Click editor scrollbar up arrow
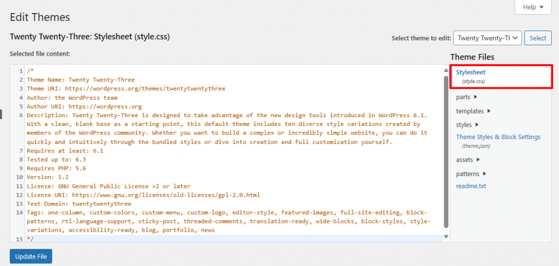Viewport: 559px width, 266px height. tap(446, 70)
